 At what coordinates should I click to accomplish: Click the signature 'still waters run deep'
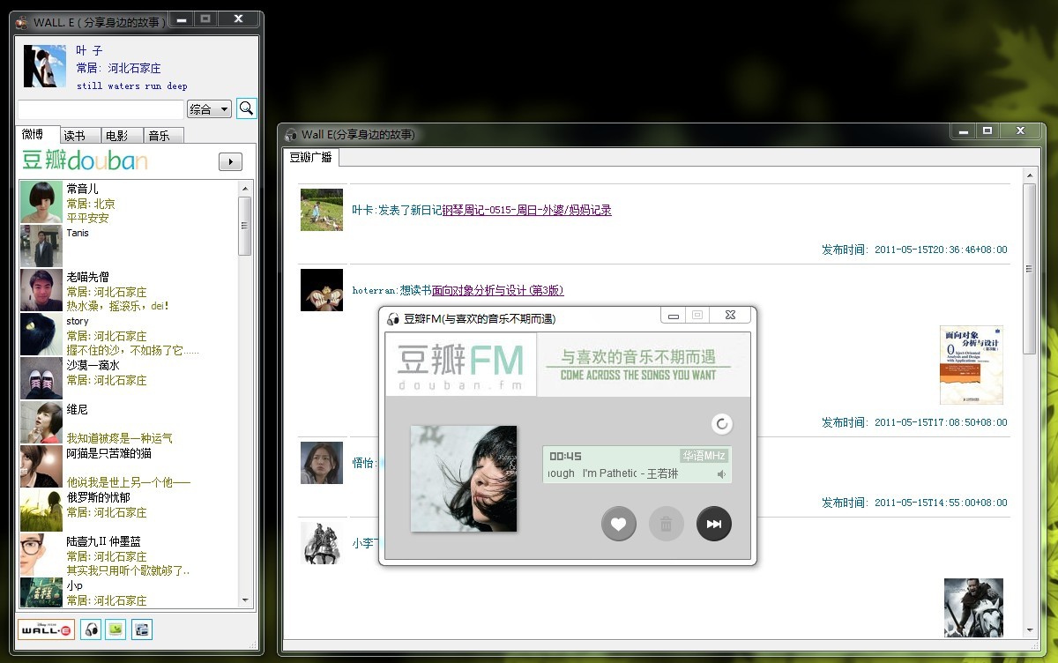point(132,86)
